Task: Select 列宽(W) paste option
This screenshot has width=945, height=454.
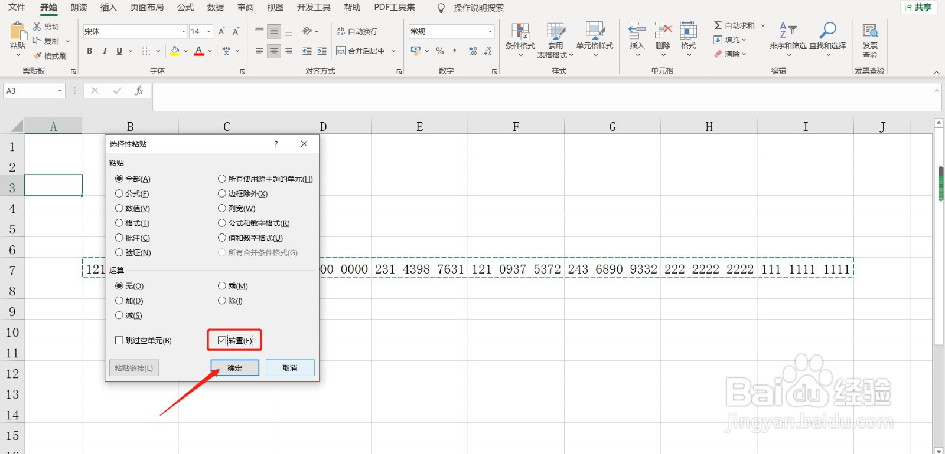Action: [x=237, y=208]
